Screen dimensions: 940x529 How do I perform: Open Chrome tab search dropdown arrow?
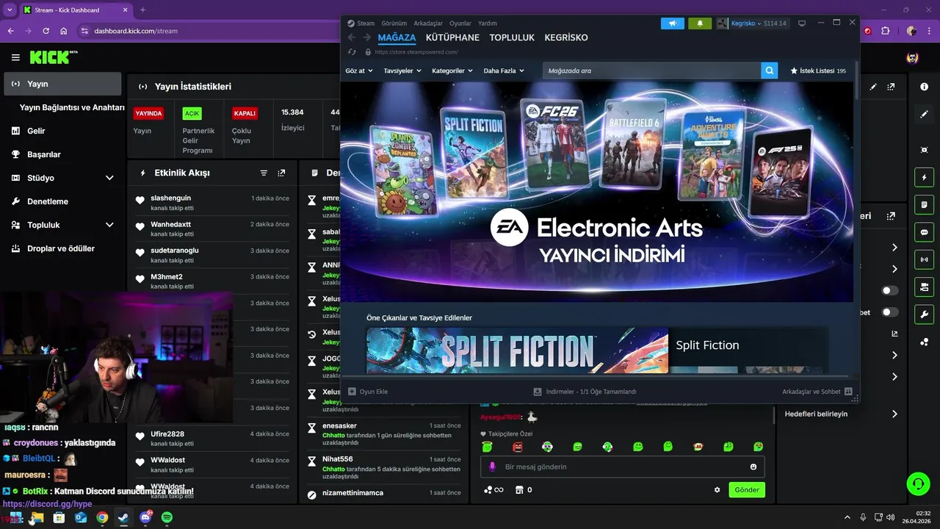[x=10, y=10]
